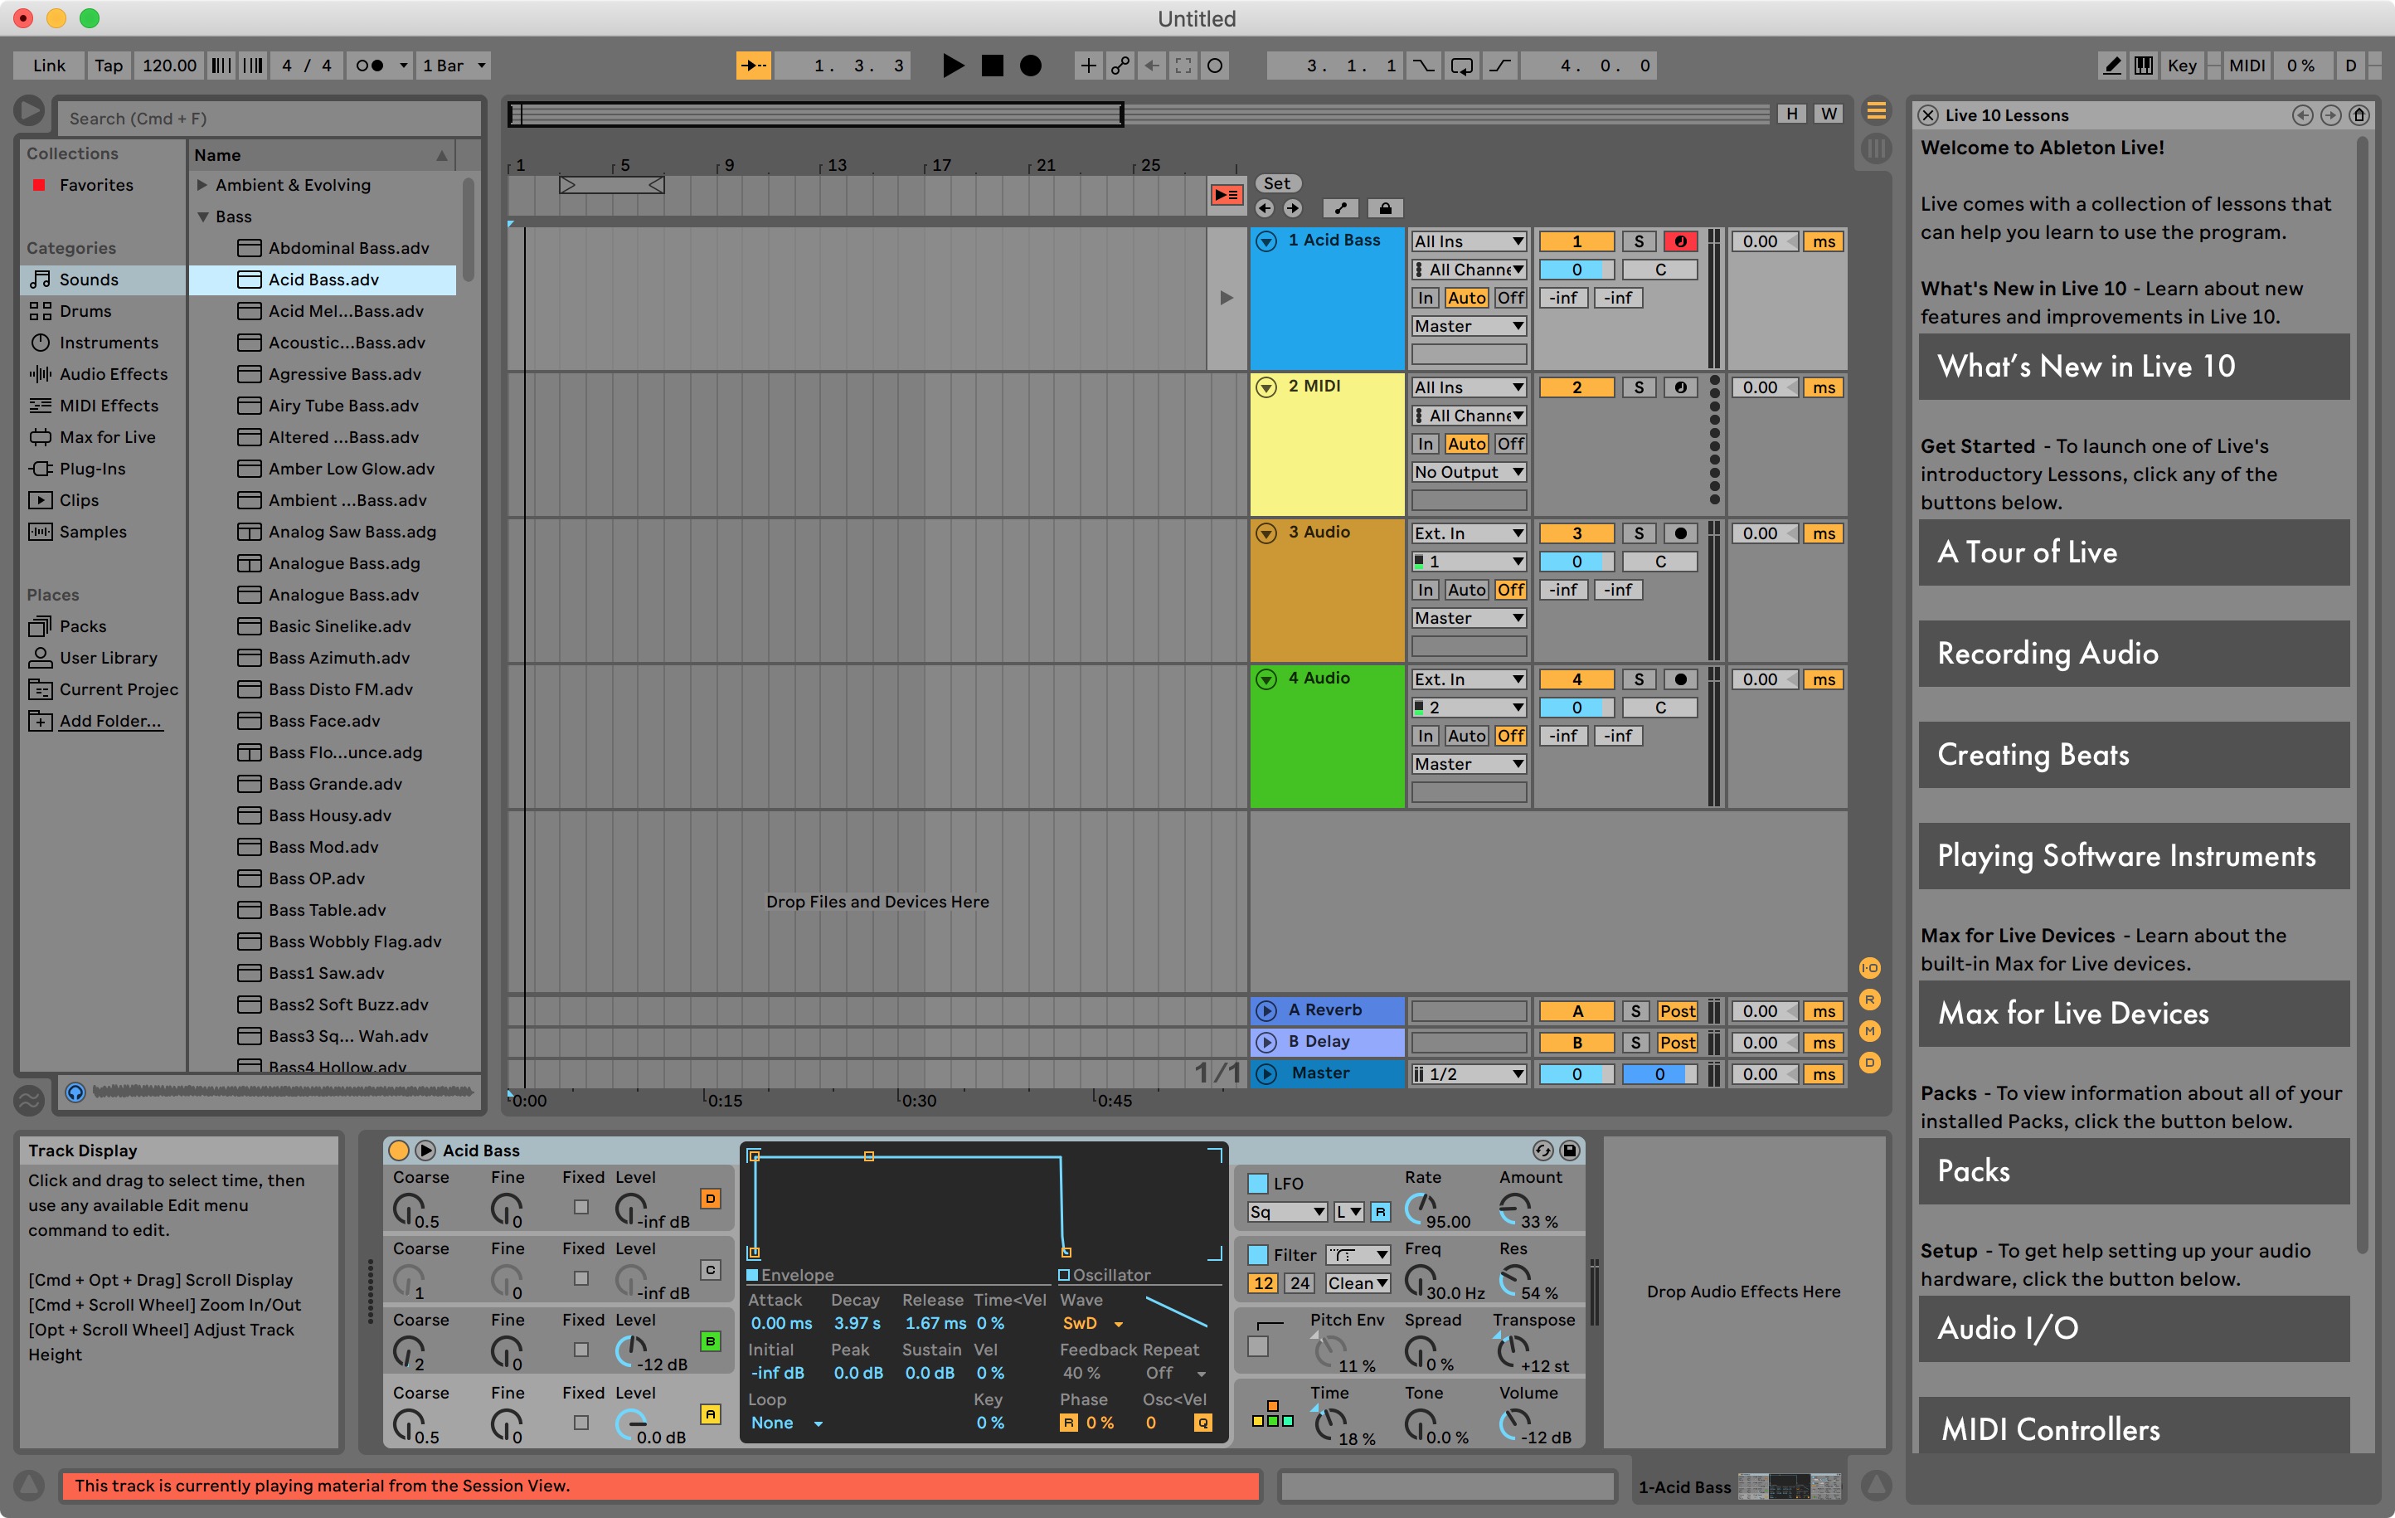Screen dimensions: 2395x1518
Task: Click the W optimize width button
Action: point(1828,114)
